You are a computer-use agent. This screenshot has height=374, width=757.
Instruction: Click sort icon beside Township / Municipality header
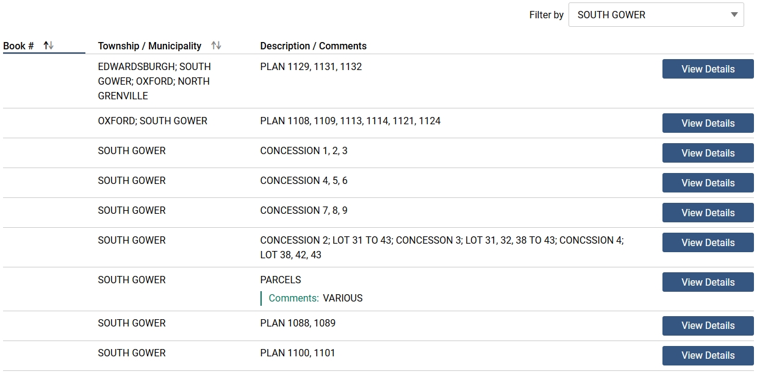(216, 46)
